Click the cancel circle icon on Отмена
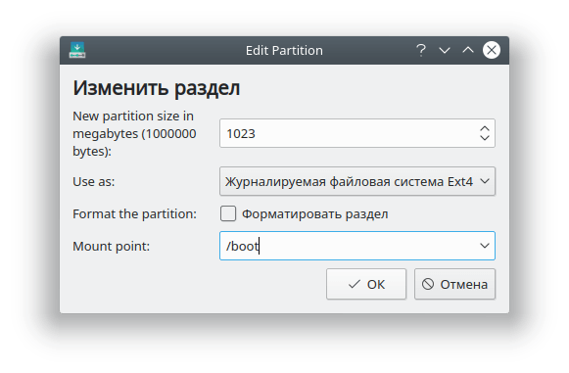Screen dimensions: 569x373 (x=428, y=284)
